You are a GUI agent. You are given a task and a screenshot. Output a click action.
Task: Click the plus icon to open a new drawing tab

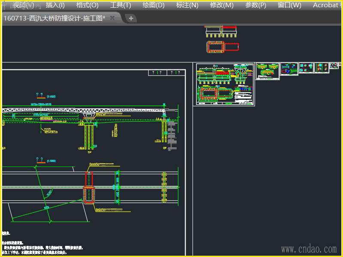pos(131,18)
